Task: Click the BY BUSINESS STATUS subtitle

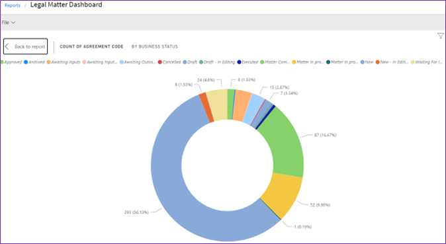Action: click(155, 46)
